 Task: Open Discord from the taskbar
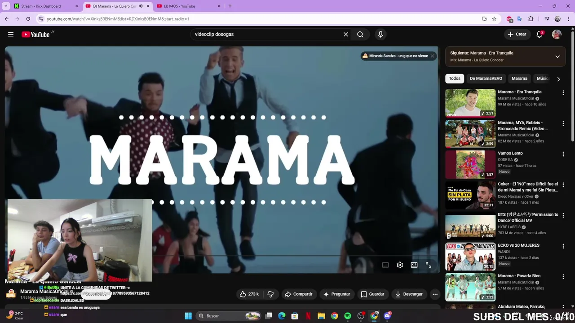coord(387,316)
